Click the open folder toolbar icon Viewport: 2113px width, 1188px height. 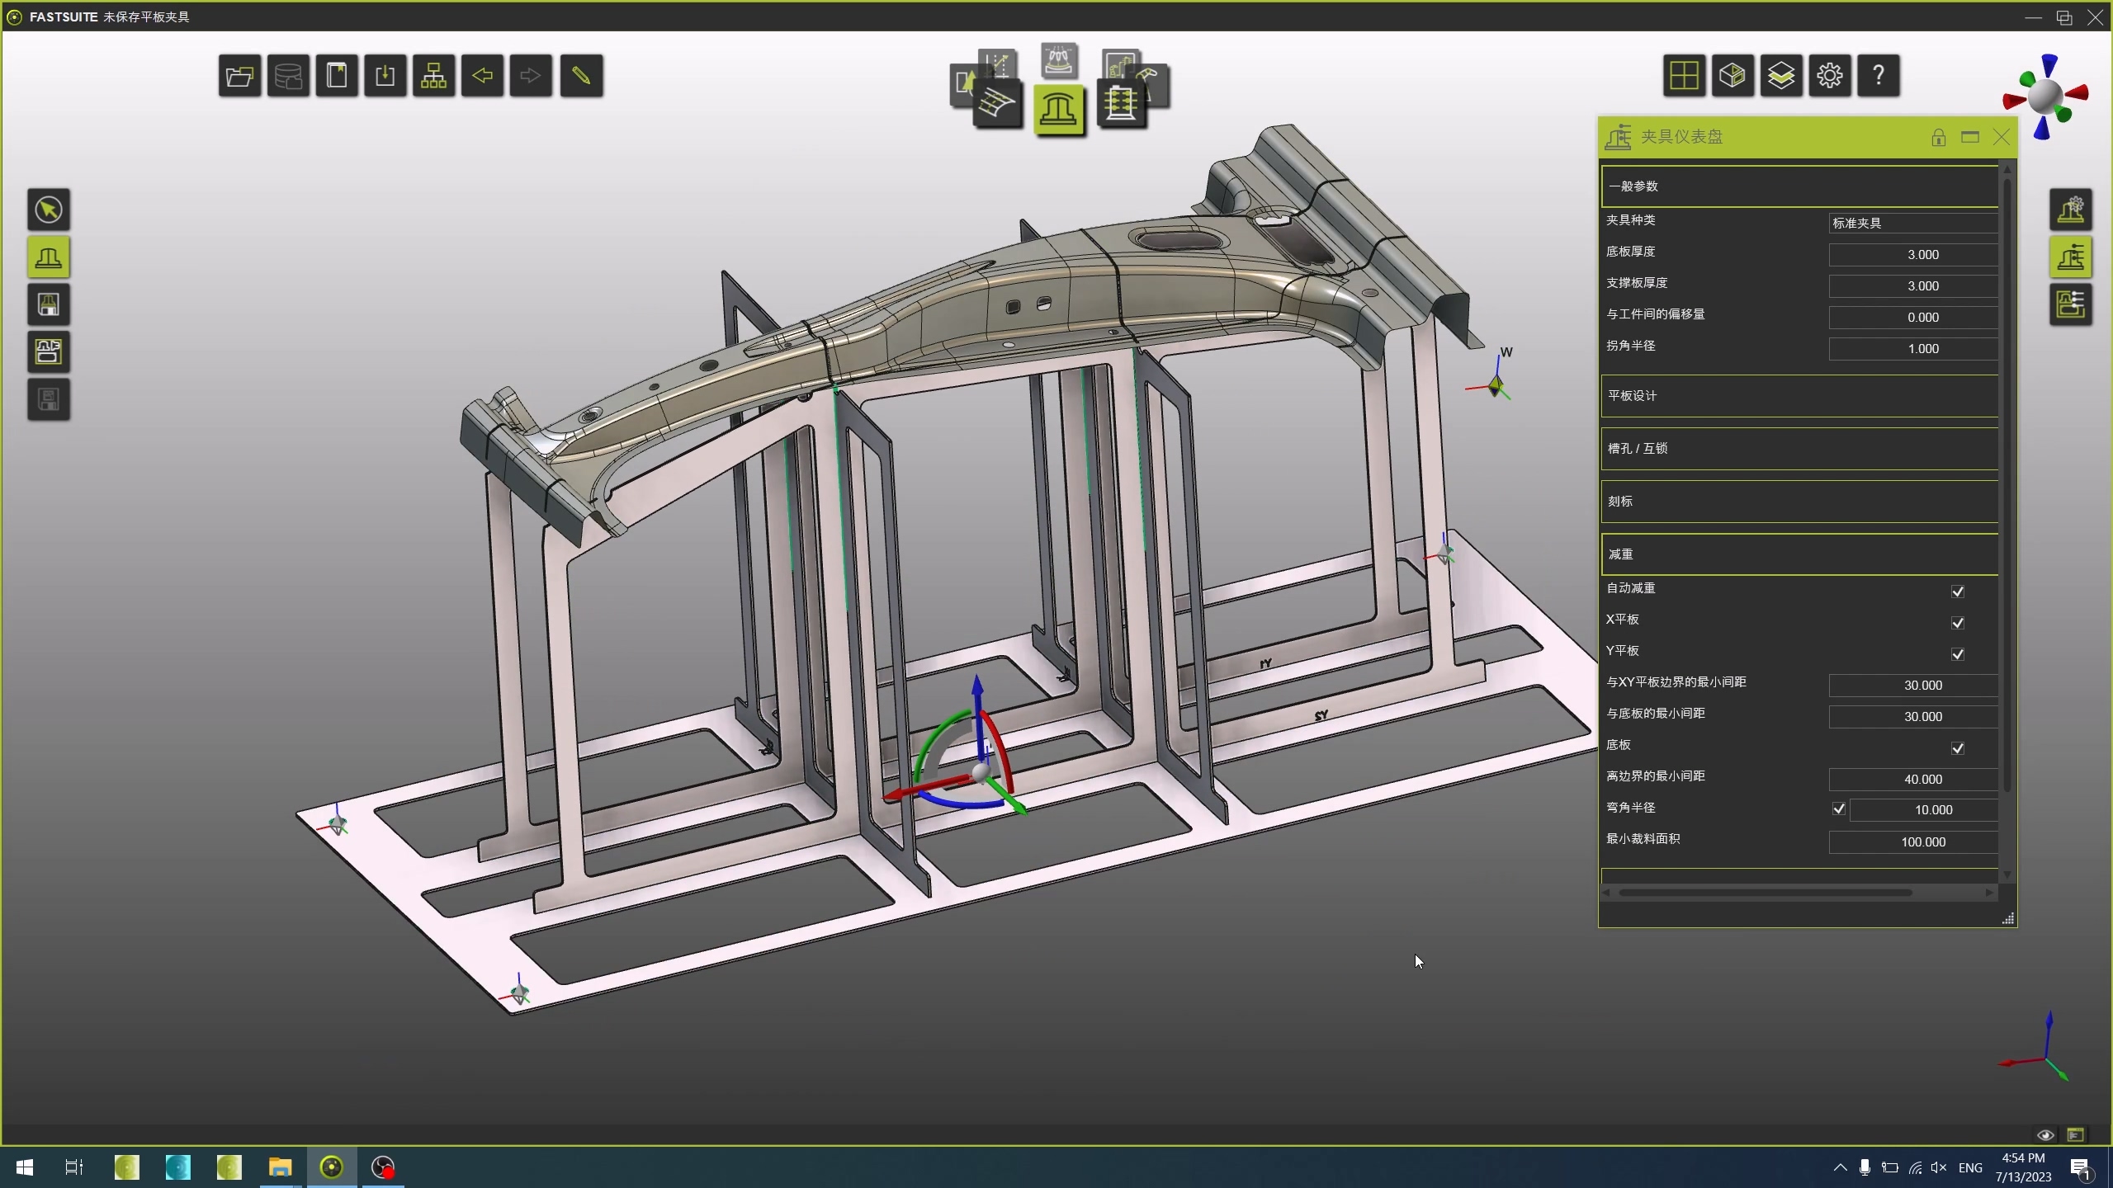pyautogui.click(x=239, y=77)
